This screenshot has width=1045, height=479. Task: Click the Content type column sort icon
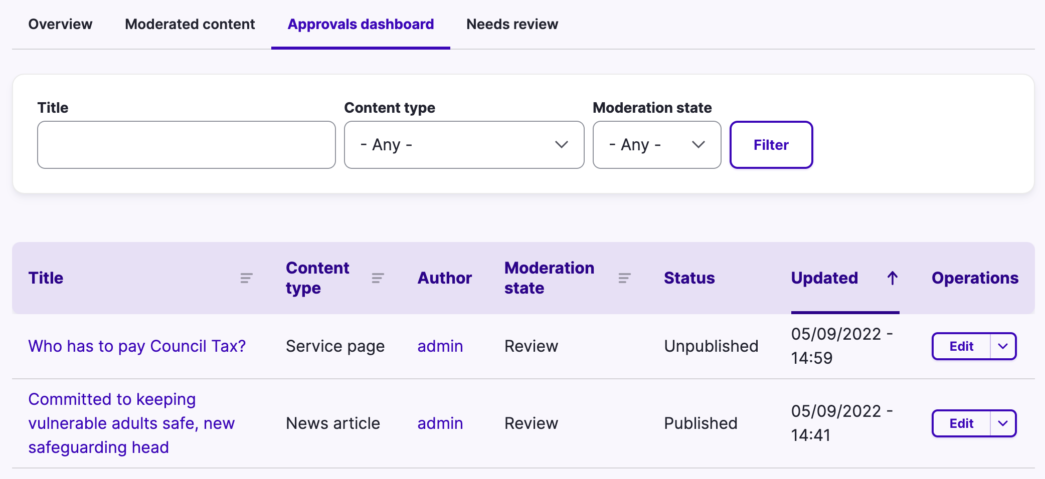pyautogui.click(x=378, y=278)
